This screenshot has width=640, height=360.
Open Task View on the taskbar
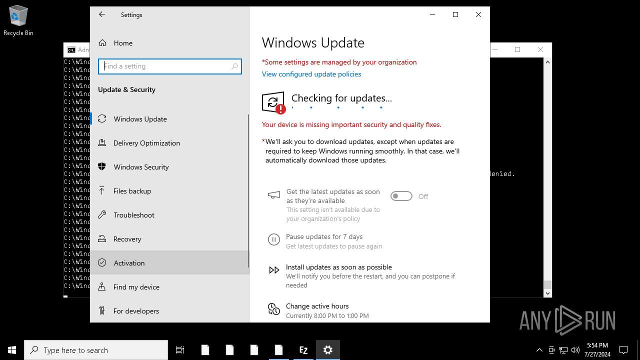point(180,350)
